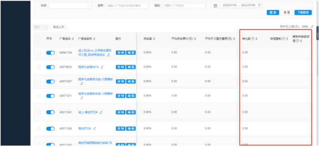Click the pencil icon in ad group 40571366's name cell
The width and height of the screenshot is (319, 147).
click(x=94, y=129)
